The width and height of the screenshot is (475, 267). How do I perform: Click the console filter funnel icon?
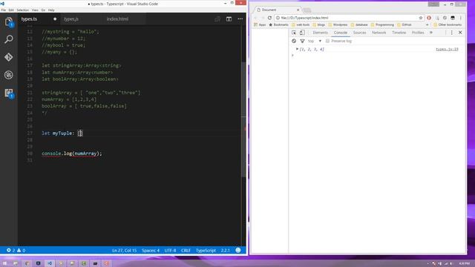(x=302, y=41)
